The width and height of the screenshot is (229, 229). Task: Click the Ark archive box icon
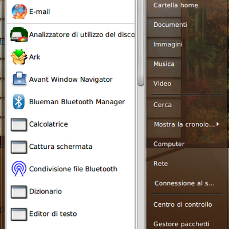(19, 57)
